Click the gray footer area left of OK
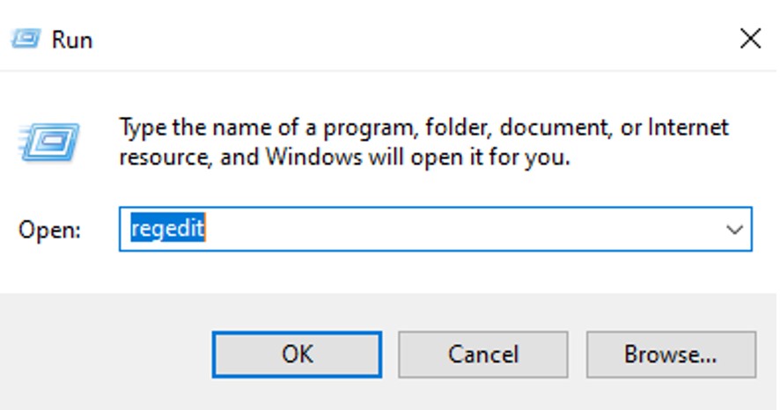780x410 pixels. [106, 354]
